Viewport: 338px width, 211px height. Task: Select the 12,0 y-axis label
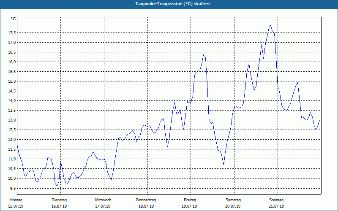click(12, 140)
